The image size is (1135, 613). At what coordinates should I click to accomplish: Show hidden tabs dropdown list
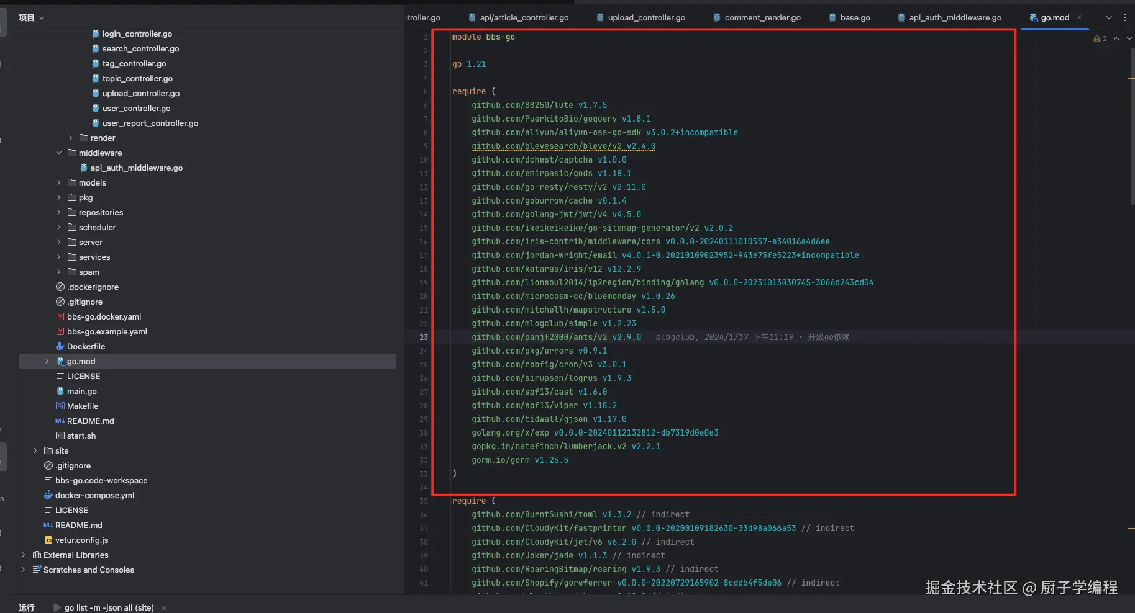click(x=1108, y=18)
